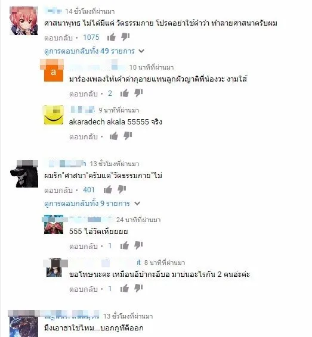The image size is (312, 337).
Task: Reply to akaradech akala 55555 comment
Action: click(84, 137)
